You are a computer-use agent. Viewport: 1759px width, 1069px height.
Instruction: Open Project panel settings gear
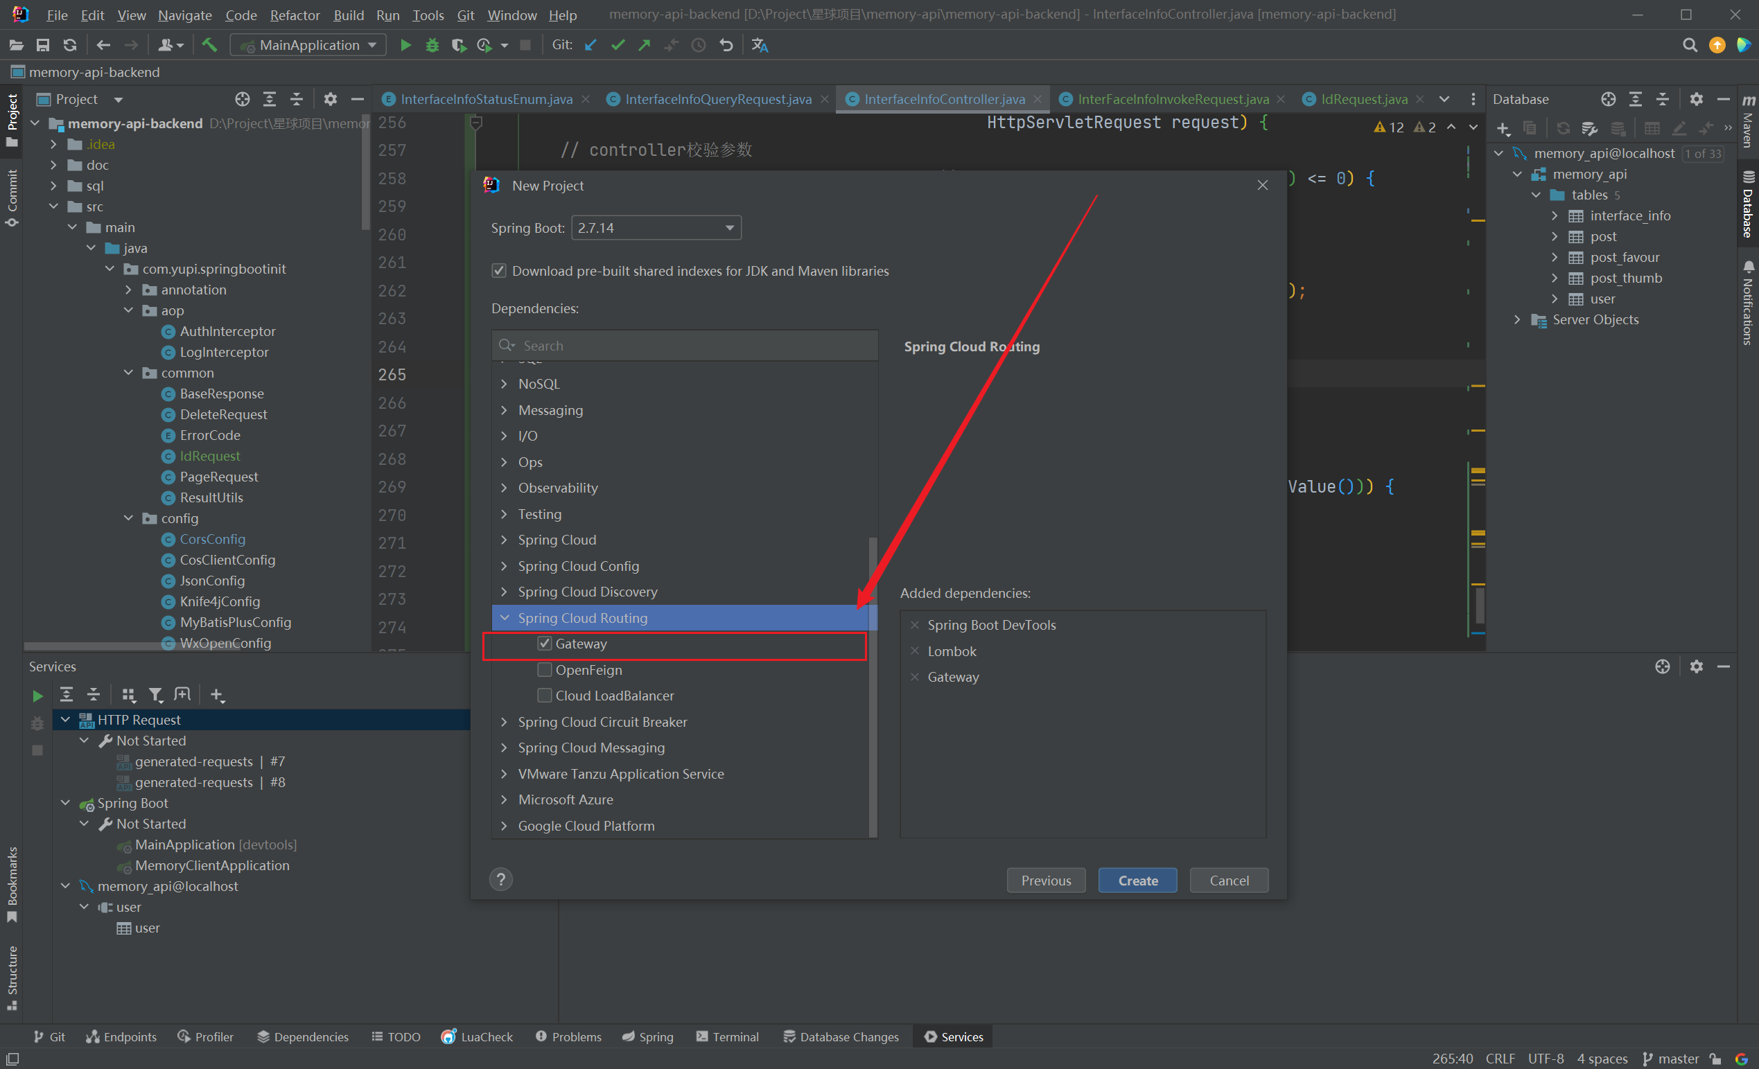330,99
